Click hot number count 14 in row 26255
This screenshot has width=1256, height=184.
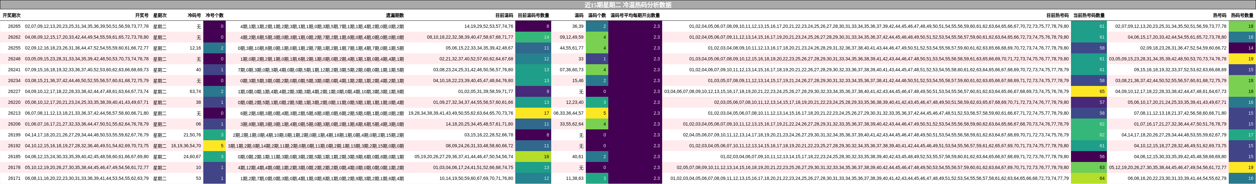tap(1242, 48)
